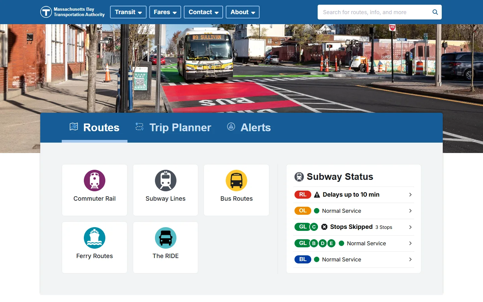Open Blue Line status chevron

[x=410, y=259]
